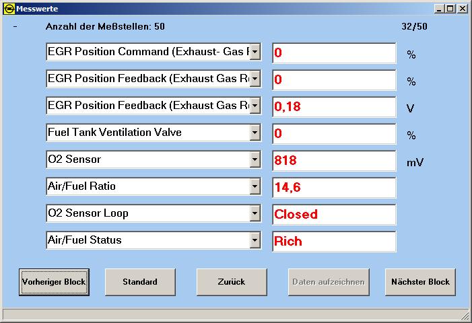Open the EGR Position Command dropdown
This screenshot has width=472, height=323.
(x=255, y=52)
